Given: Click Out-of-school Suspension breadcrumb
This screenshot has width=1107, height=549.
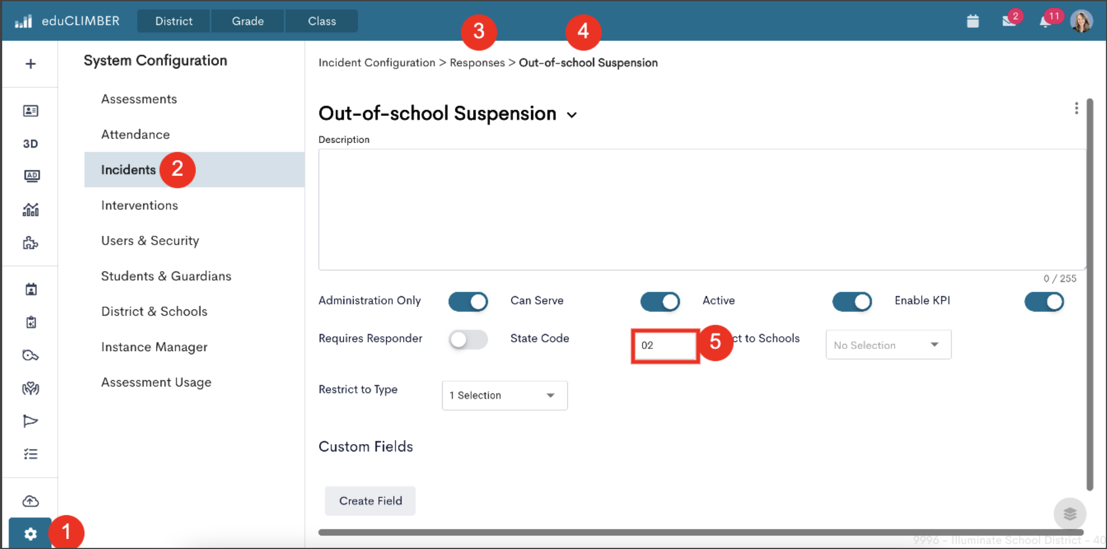Looking at the screenshot, I should (x=588, y=63).
